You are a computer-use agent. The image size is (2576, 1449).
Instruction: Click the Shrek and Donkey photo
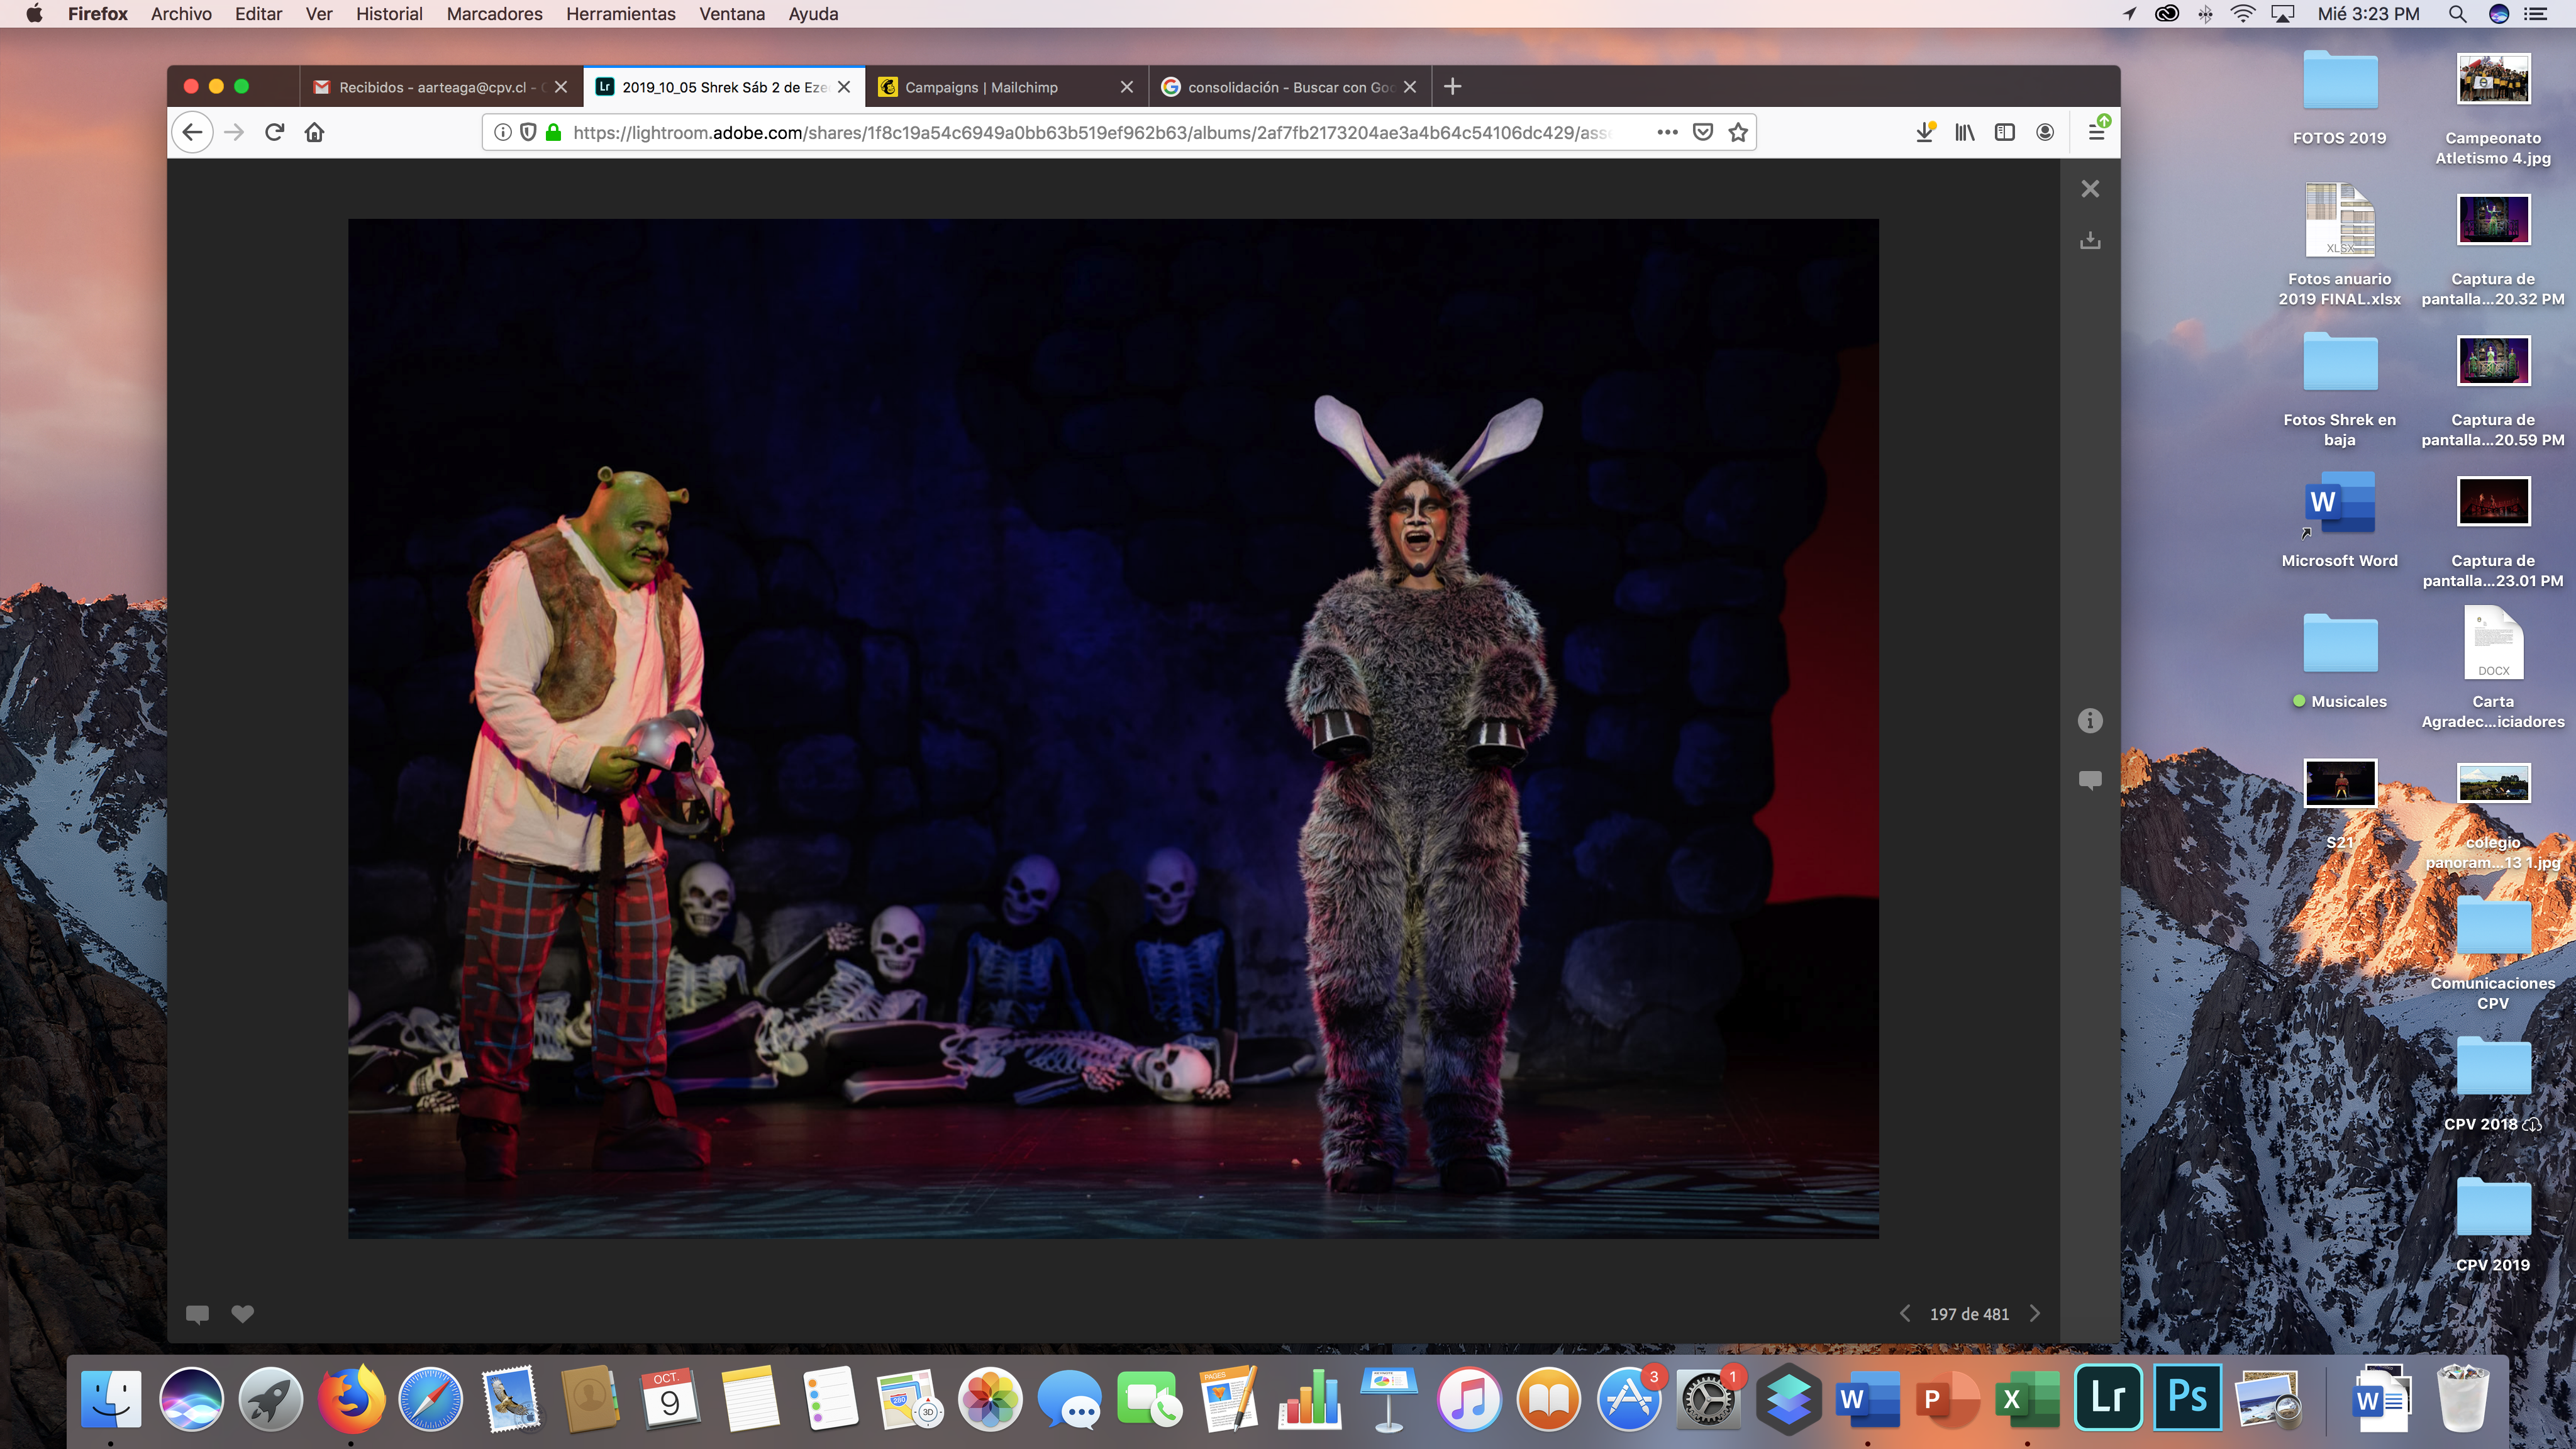coord(1113,728)
